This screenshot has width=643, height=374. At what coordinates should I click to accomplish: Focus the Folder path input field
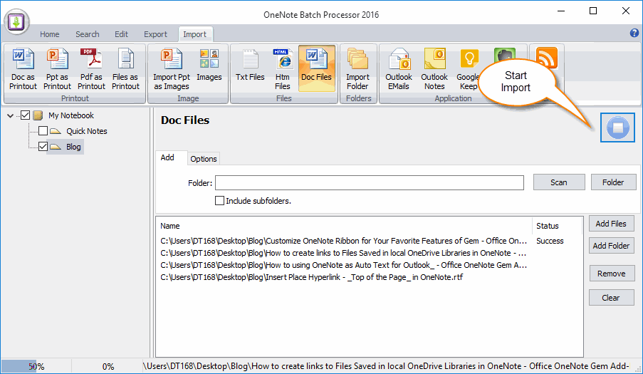click(x=369, y=183)
